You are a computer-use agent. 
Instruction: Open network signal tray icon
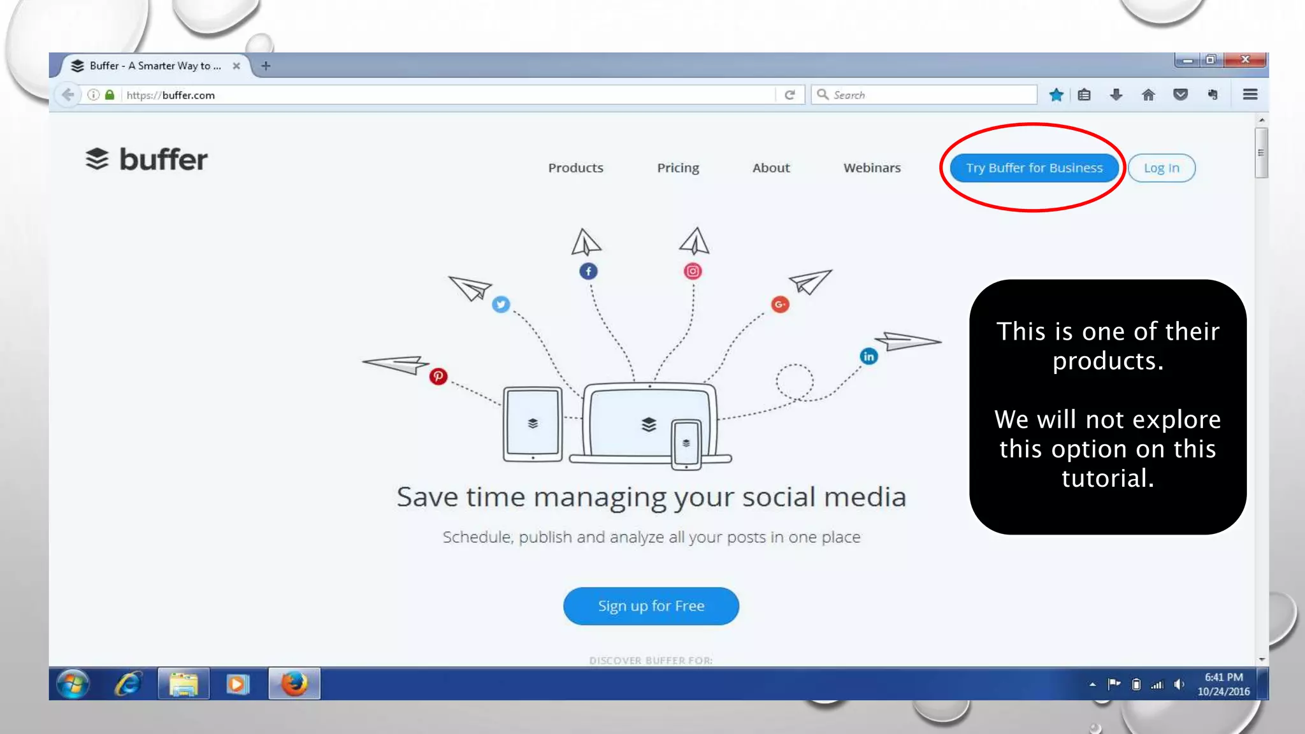[1157, 685]
